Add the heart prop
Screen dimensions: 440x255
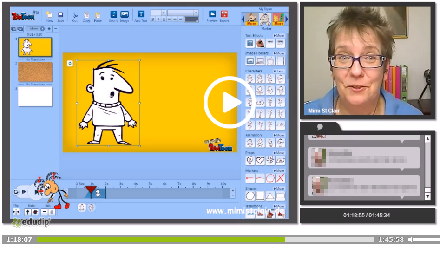coord(260,160)
